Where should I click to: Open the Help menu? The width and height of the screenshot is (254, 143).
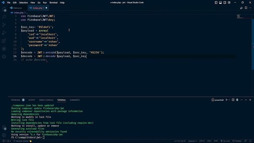click(x=62, y=3)
